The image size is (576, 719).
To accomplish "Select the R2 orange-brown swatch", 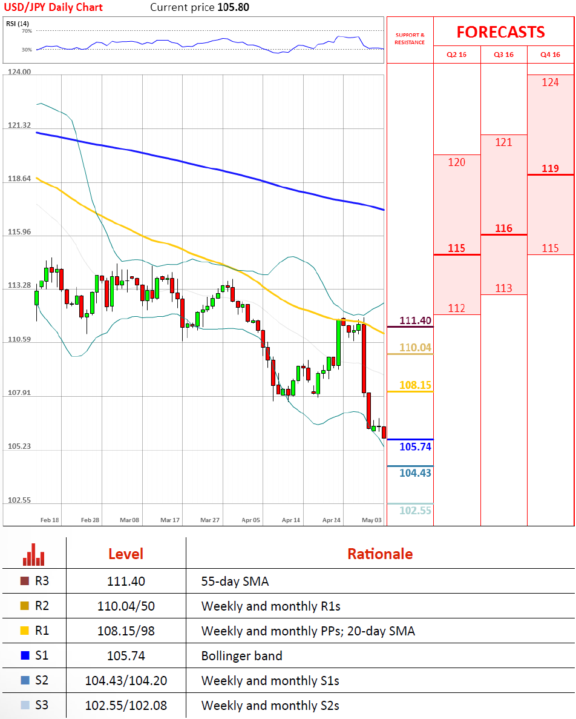I will (x=25, y=605).
